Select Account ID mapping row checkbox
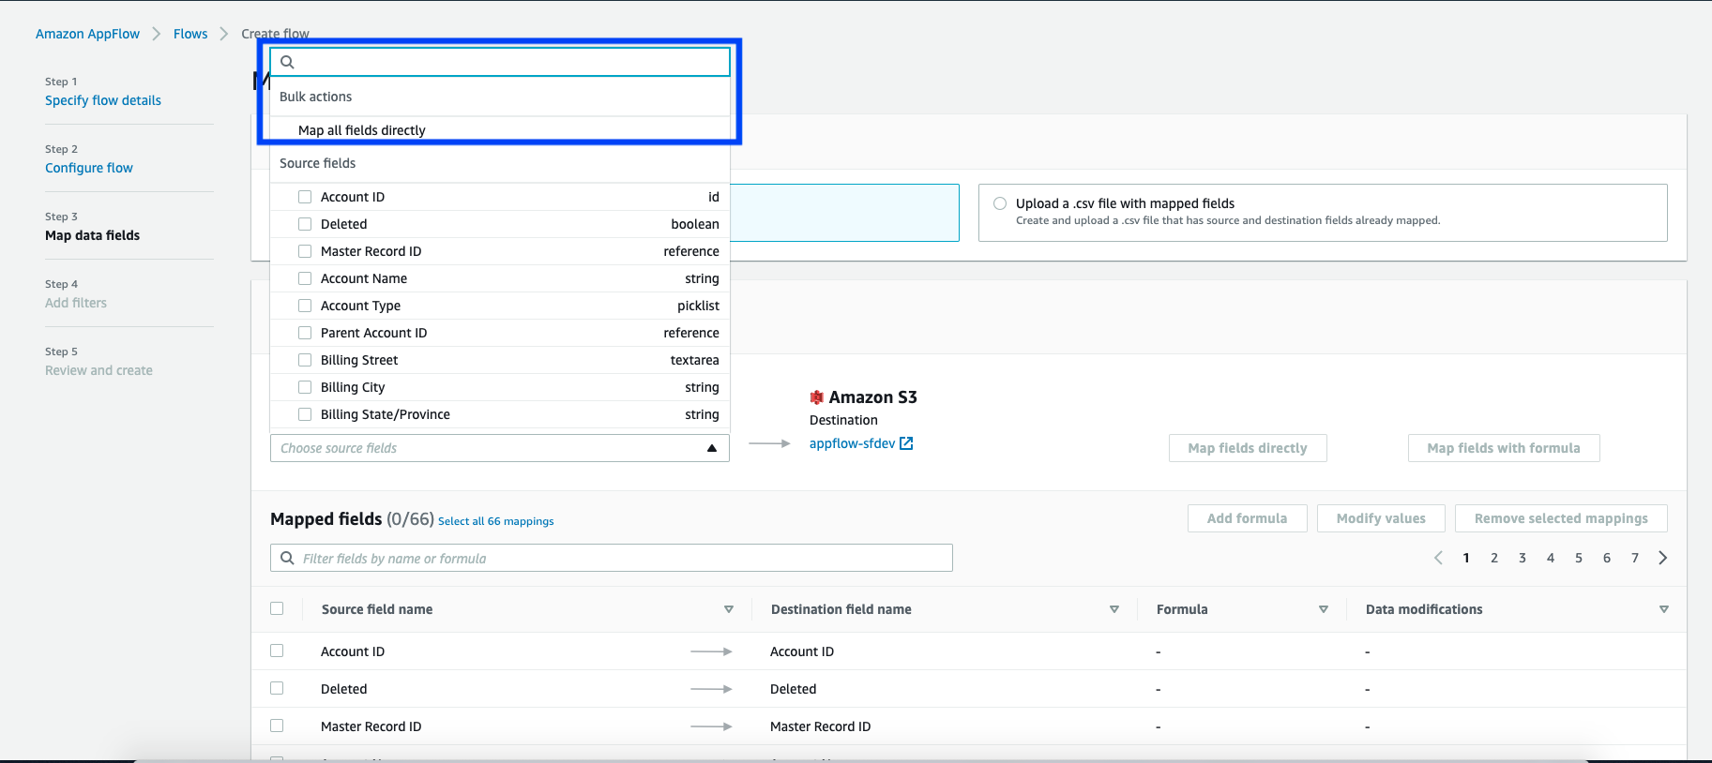Viewport: 1712px width, 763px height. click(x=277, y=651)
